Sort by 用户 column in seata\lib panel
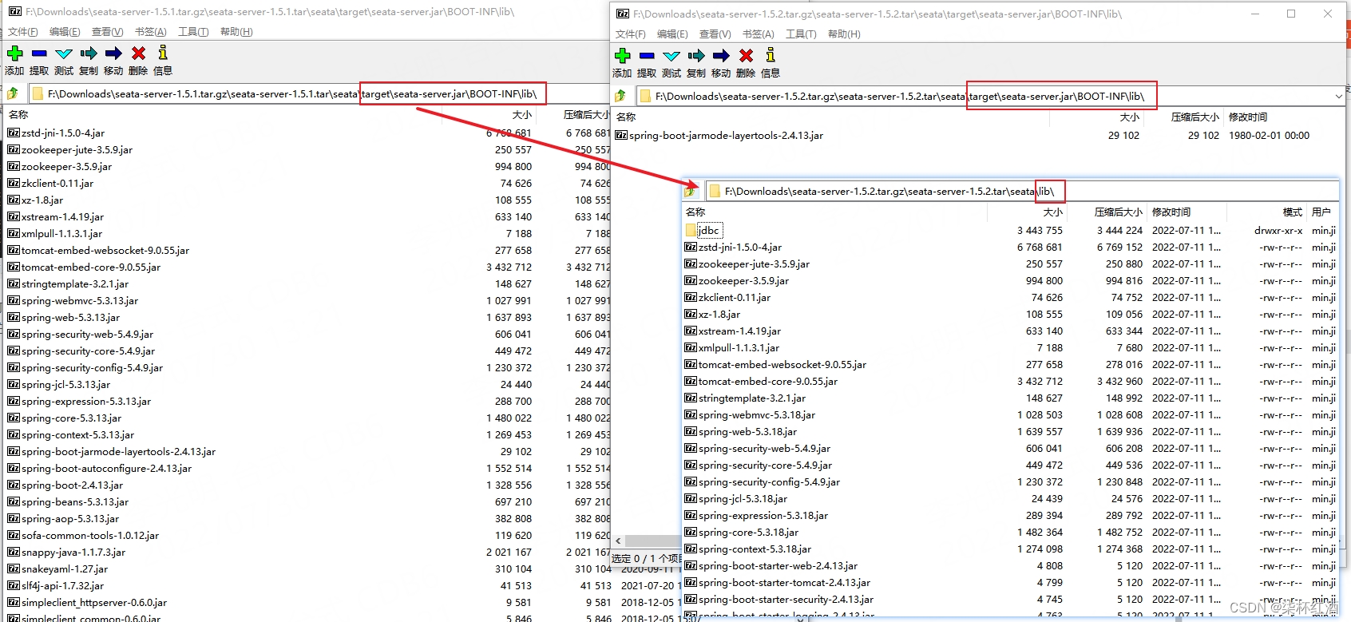The height and width of the screenshot is (622, 1351). point(1321,212)
